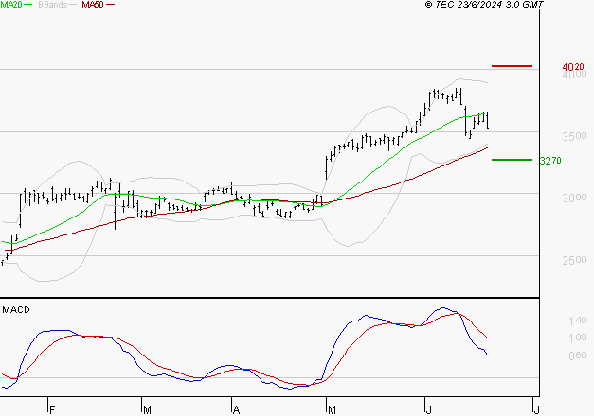
Task: Click the last J month label at right
Action: click(536, 410)
